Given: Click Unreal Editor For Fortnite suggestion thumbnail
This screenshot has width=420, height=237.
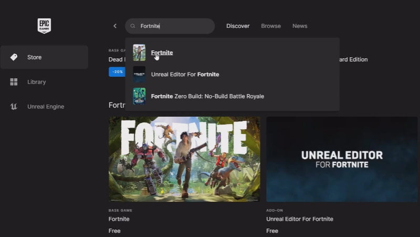Looking at the screenshot, I should tap(139, 74).
